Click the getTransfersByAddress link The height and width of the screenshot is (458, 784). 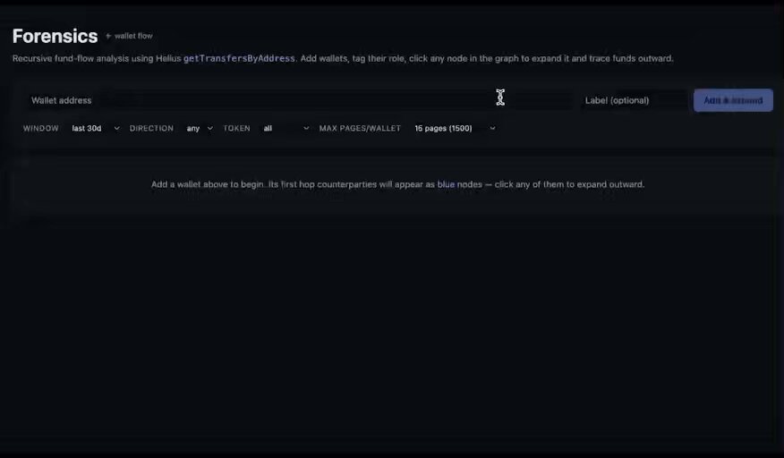(239, 58)
